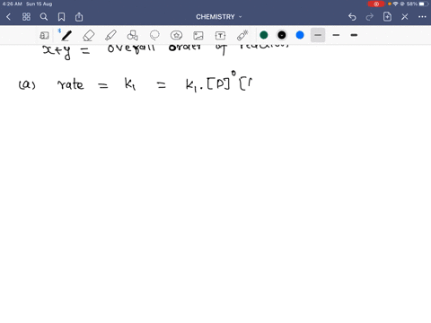The width and height of the screenshot is (431, 323).
Task: Bookmark this page
Action: pos(61,17)
